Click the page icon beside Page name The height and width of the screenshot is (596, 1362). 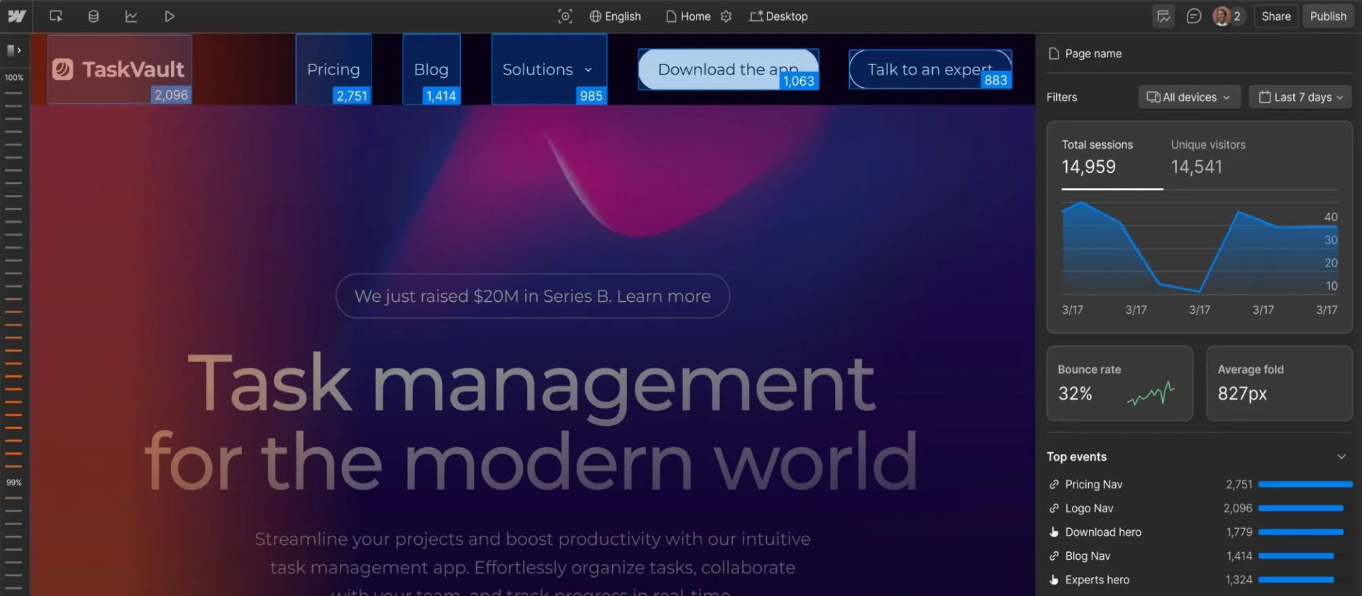tap(1054, 53)
